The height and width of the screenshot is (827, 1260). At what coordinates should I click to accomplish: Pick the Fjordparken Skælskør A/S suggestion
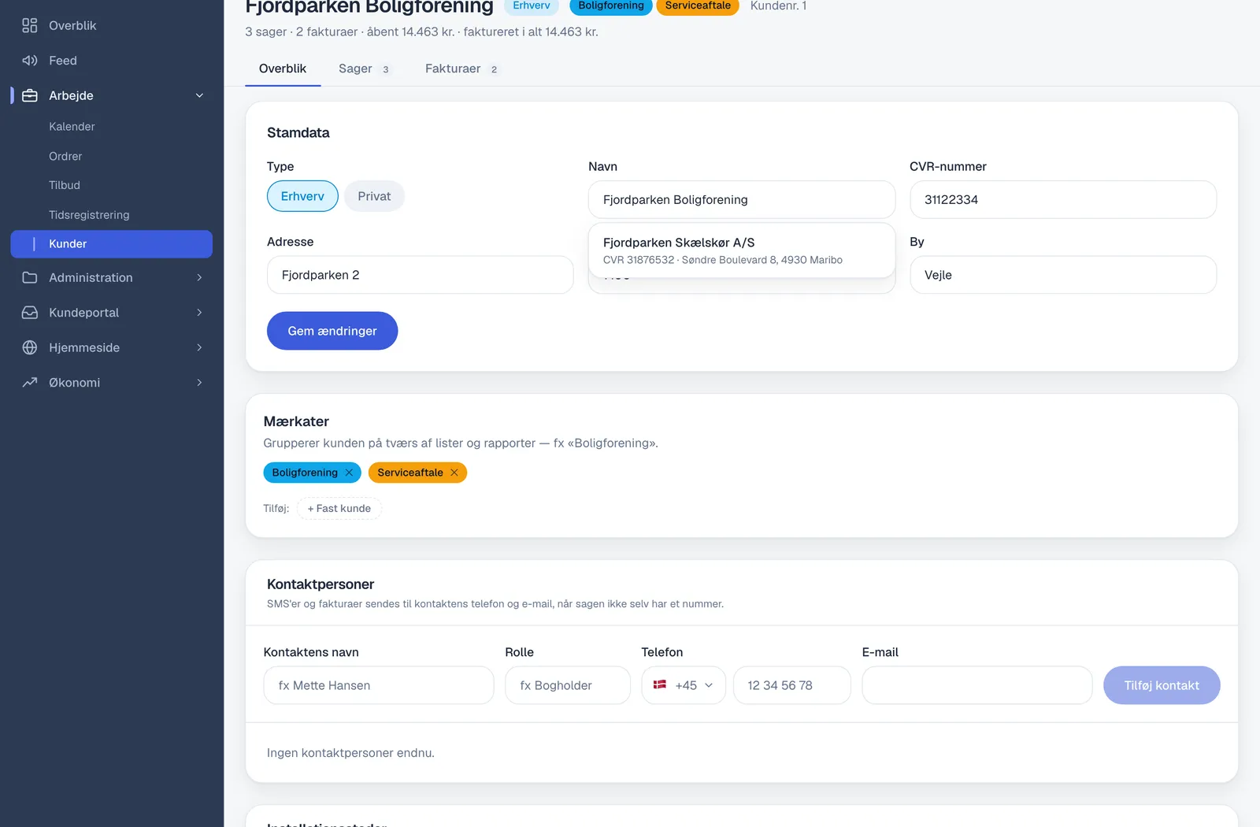(742, 250)
